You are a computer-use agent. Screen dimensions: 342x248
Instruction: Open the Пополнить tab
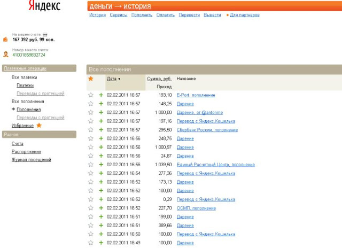142,15
